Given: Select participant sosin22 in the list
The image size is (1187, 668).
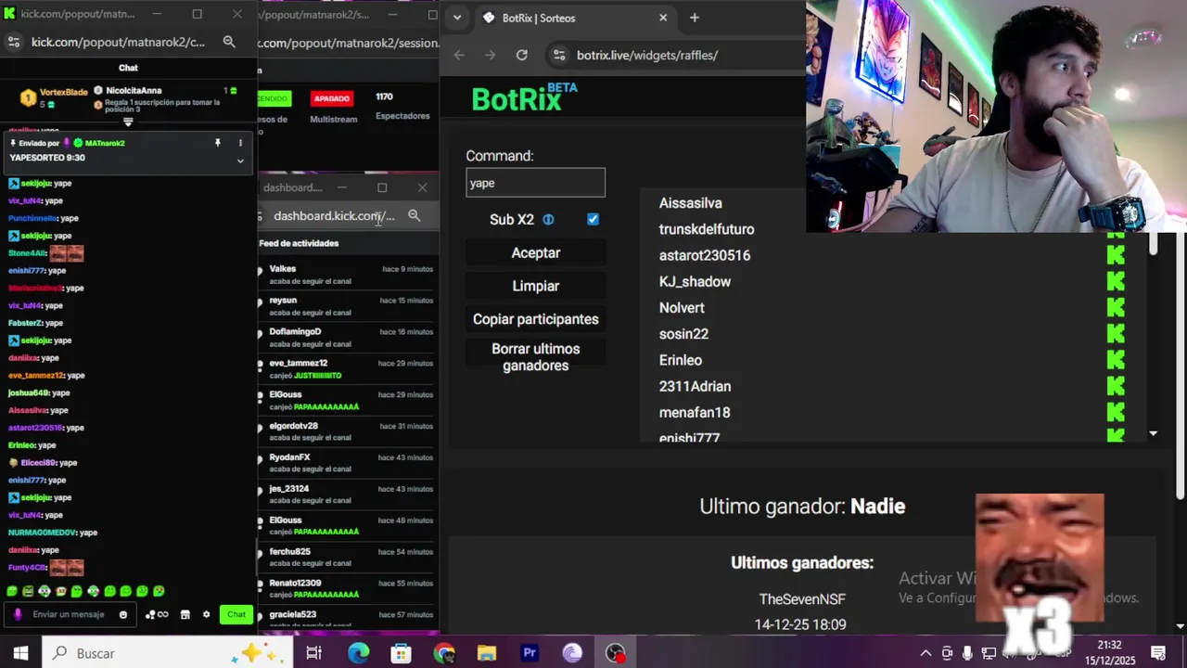Looking at the screenshot, I should click(x=683, y=334).
